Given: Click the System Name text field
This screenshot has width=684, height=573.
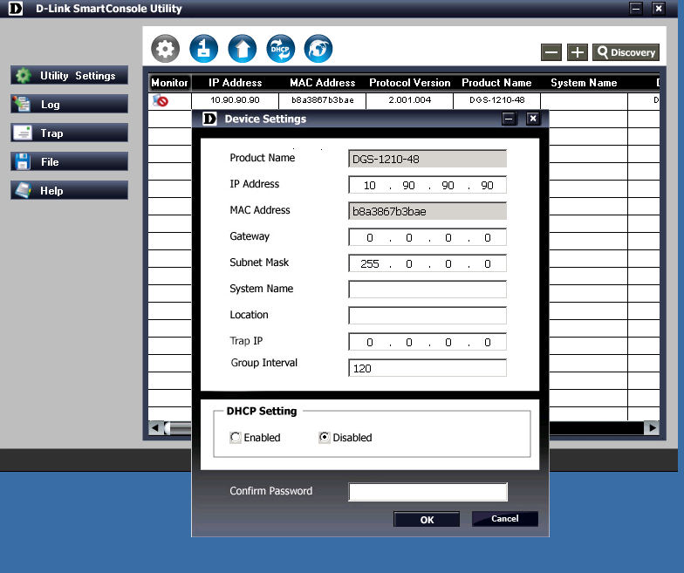Looking at the screenshot, I should click(x=427, y=290).
